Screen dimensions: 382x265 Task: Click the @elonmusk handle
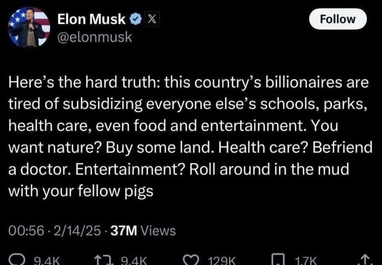coord(94,37)
